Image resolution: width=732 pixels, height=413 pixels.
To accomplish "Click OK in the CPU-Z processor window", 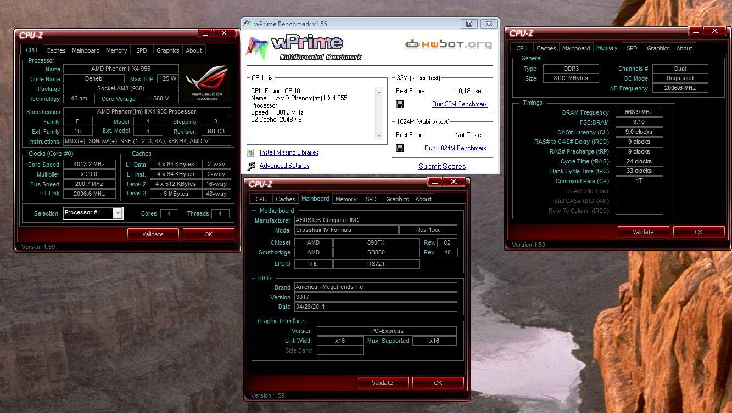I will 208,234.
